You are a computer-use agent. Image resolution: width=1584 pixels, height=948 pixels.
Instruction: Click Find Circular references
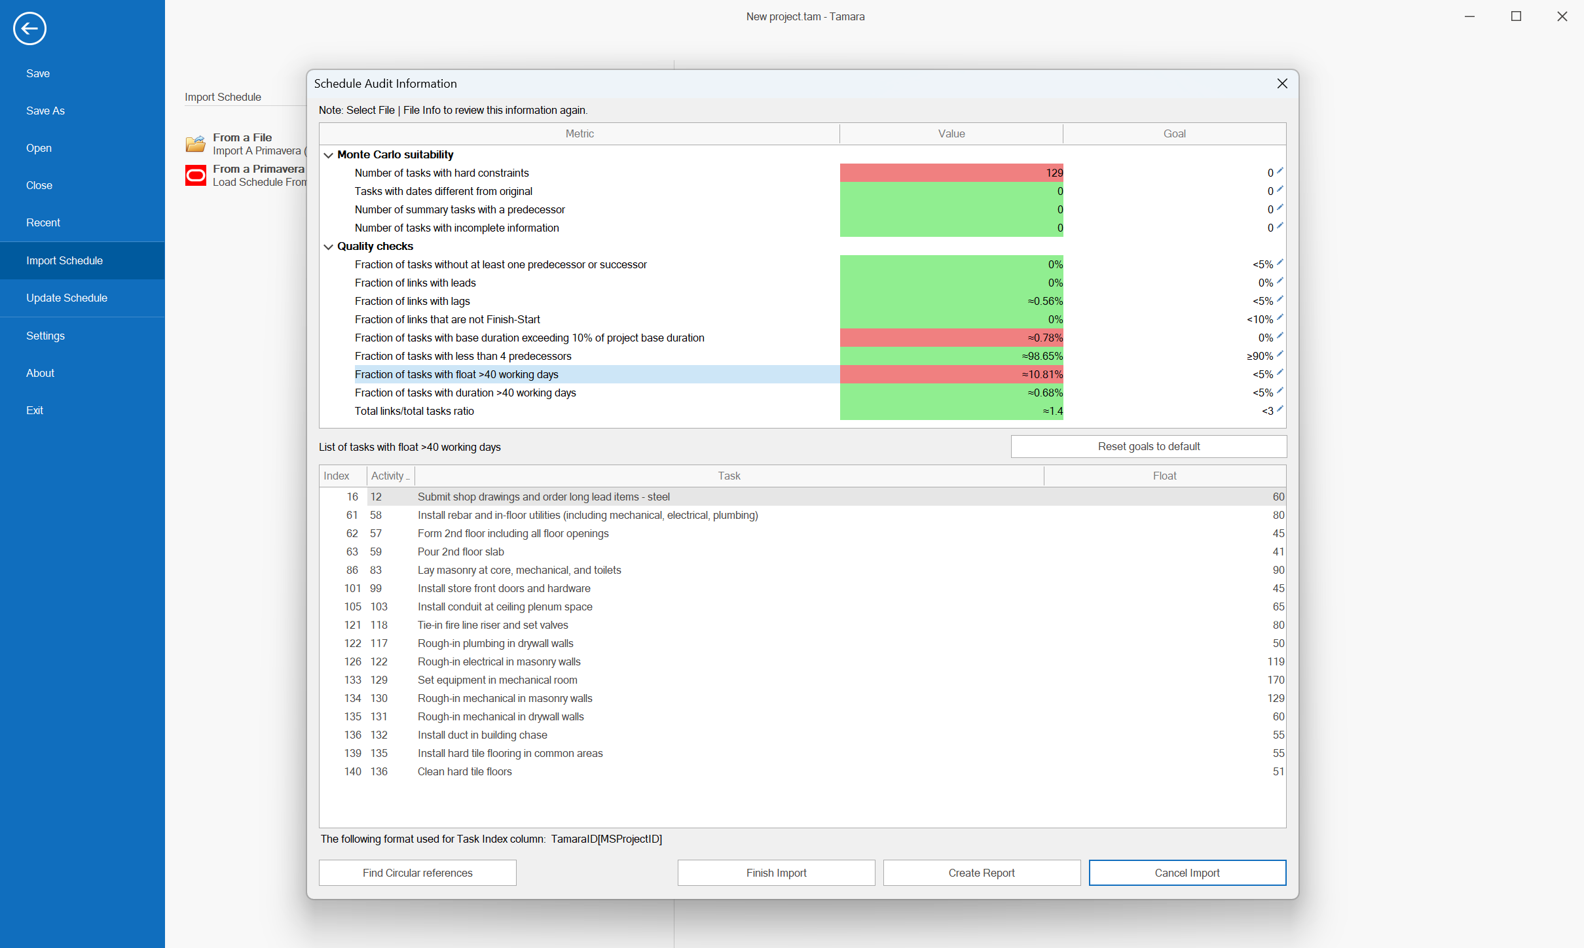[417, 872]
